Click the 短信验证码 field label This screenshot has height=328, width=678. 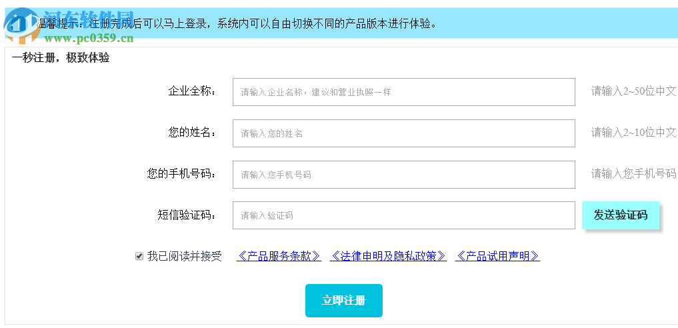[187, 215]
